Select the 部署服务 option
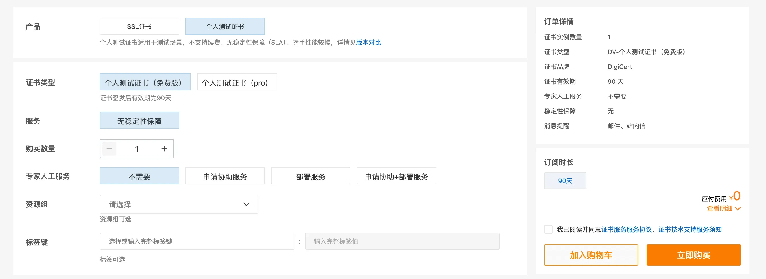Screen dimensions: 766x279 (x=311, y=176)
